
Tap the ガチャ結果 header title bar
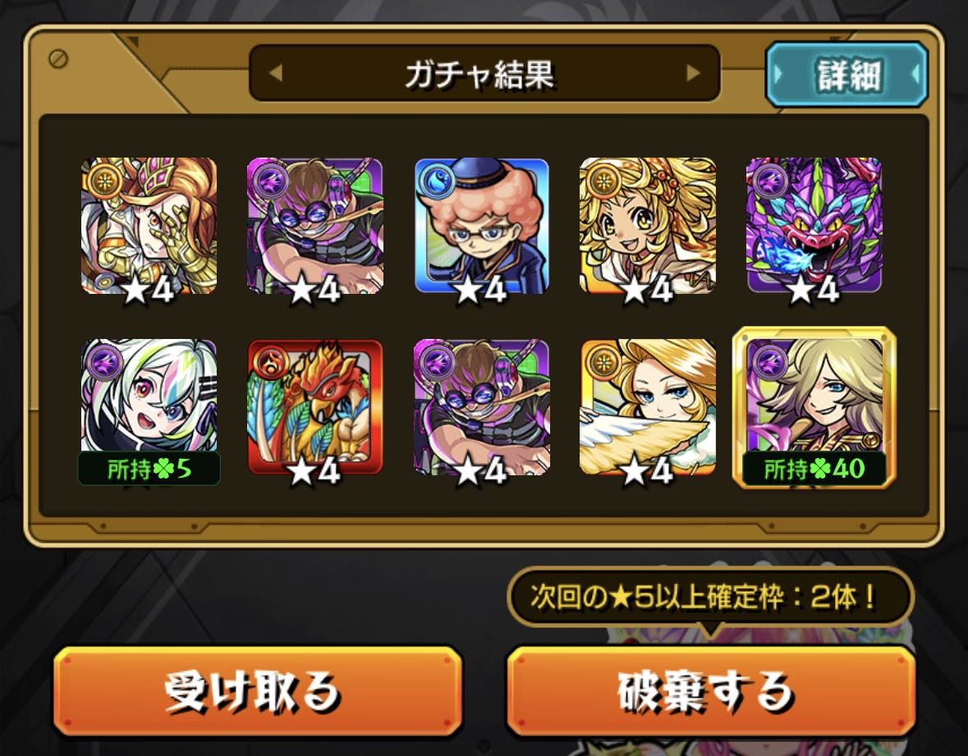pos(484,73)
